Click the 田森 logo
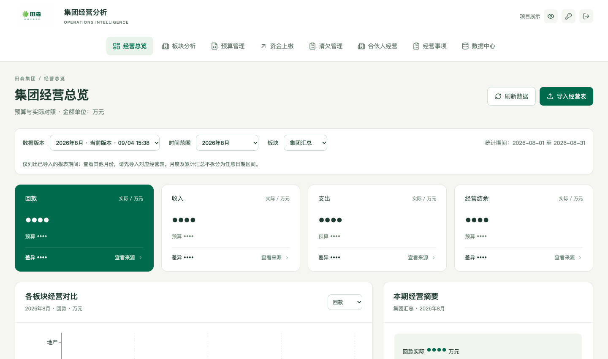 click(32, 16)
